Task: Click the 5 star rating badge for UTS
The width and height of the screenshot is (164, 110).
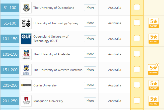Action: [x=154, y=23]
